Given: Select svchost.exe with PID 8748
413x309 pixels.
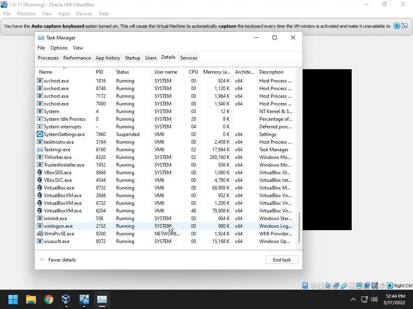Looking at the screenshot, I should point(165,88).
